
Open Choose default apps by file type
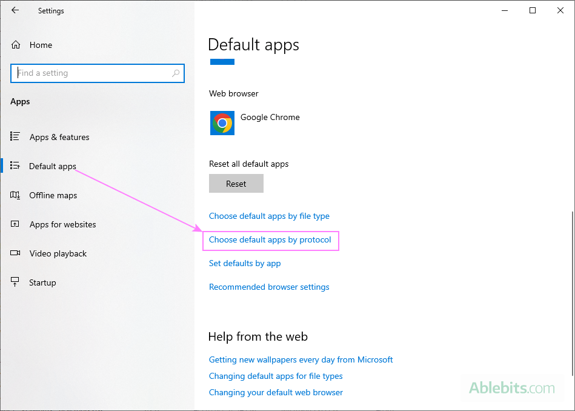[x=269, y=216]
